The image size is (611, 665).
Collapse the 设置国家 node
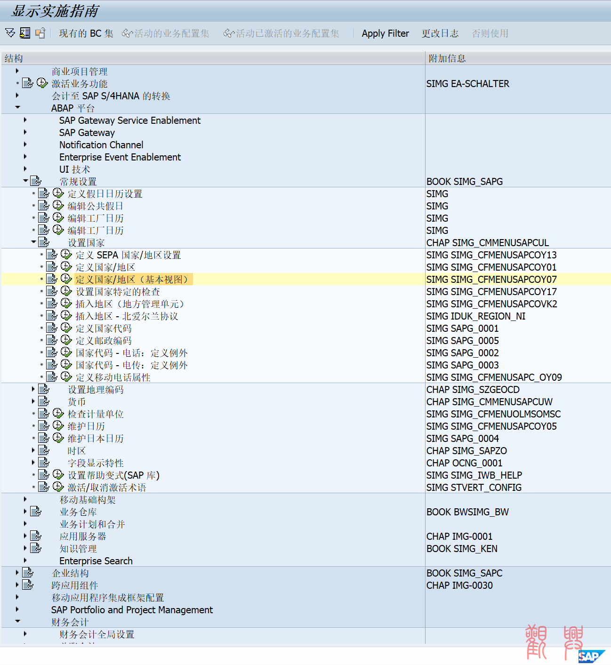[33, 242]
